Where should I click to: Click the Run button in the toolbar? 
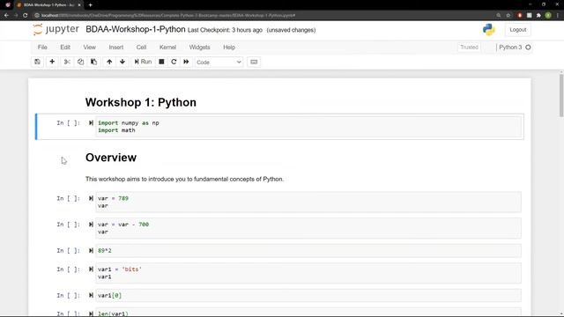pyautogui.click(x=143, y=62)
